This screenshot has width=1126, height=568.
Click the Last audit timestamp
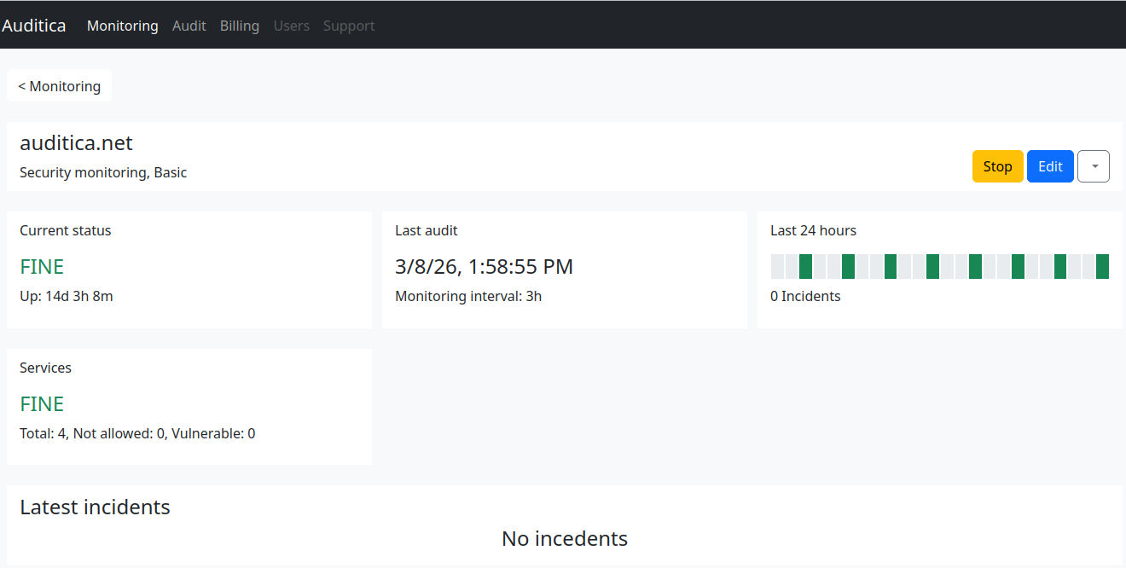[484, 266]
